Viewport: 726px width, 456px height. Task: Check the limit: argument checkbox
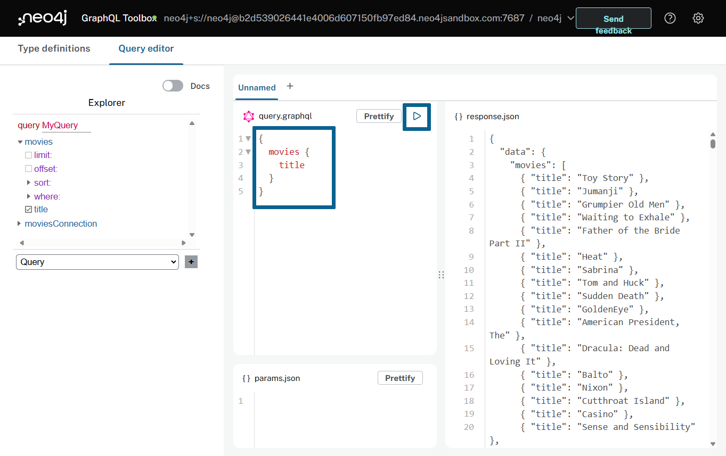click(x=29, y=155)
